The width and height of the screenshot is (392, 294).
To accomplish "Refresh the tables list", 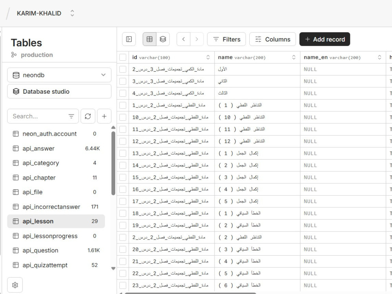I will tap(88, 116).
